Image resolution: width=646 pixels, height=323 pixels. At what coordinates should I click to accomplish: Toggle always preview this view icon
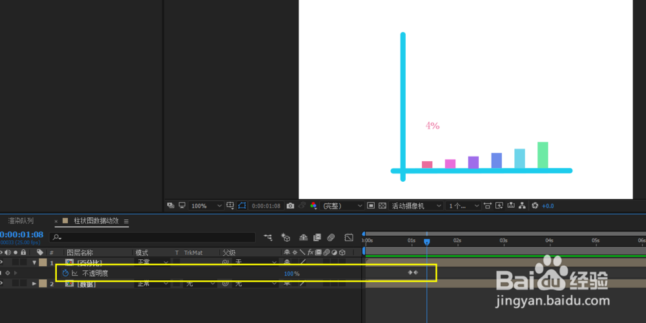171,206
